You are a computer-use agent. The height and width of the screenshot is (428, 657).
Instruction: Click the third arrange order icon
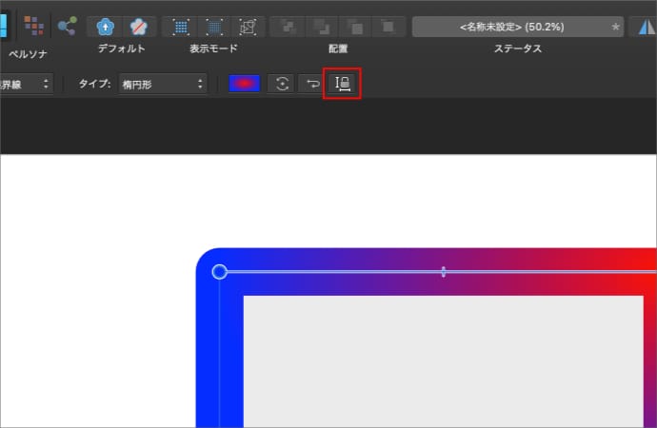(x=355, y=26)
